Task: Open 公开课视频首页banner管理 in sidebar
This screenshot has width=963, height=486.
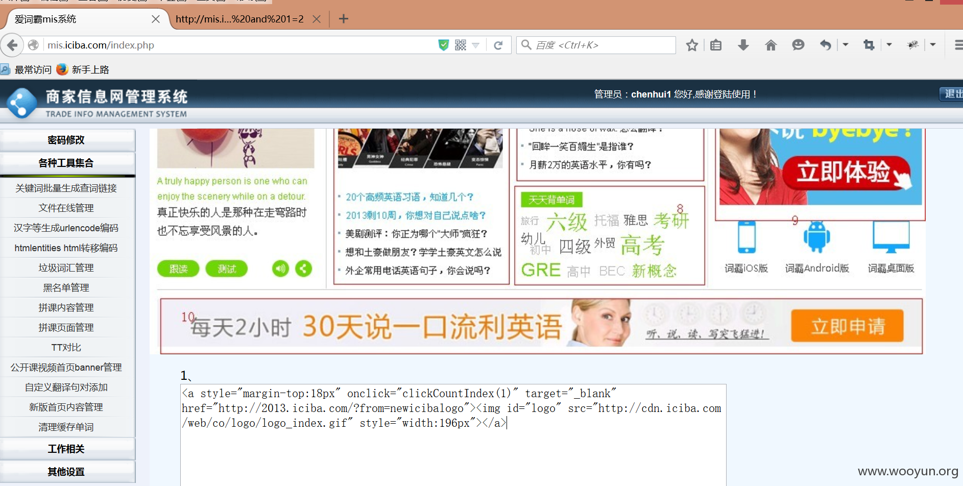Action: coord(66,368)
